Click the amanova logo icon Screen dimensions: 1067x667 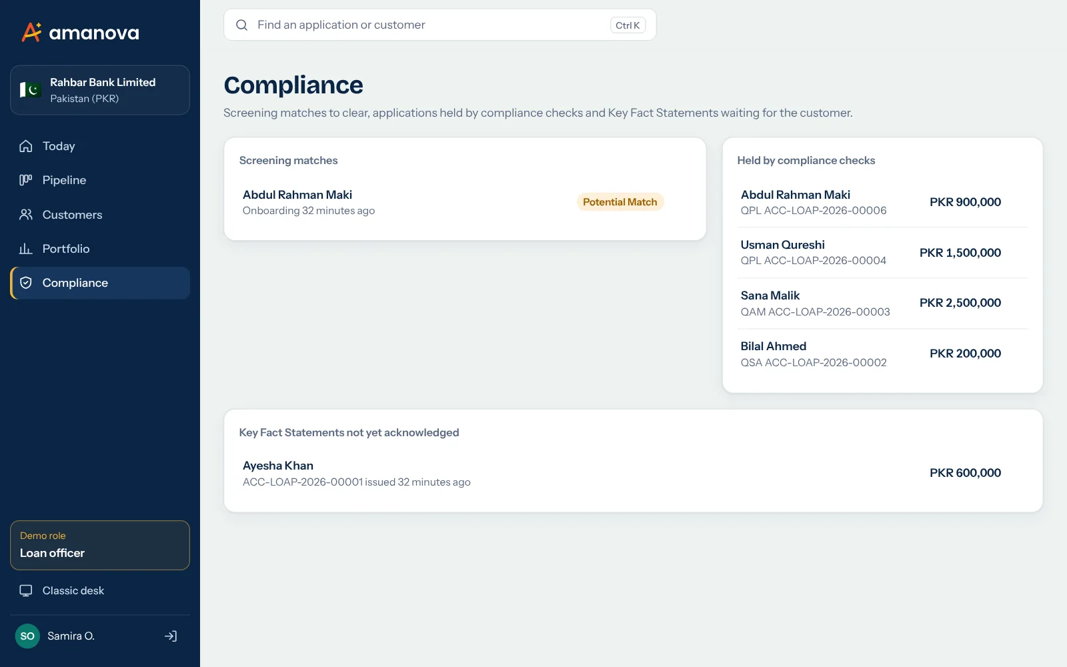(31, 32)
